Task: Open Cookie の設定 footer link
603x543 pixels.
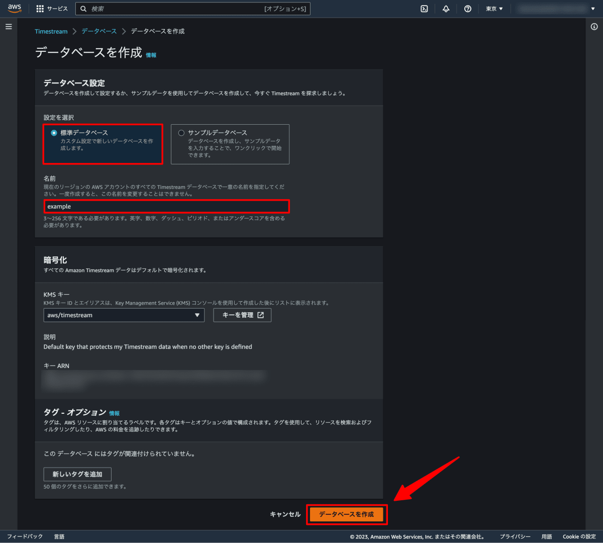Action: (579, 536)
